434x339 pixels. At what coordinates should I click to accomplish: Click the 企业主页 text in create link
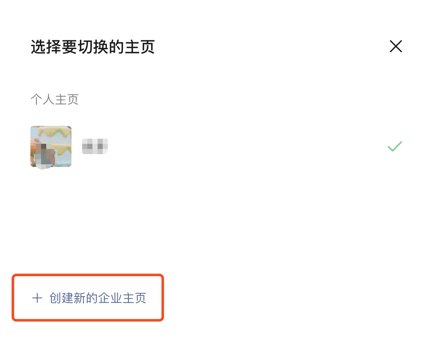point(122,298)
